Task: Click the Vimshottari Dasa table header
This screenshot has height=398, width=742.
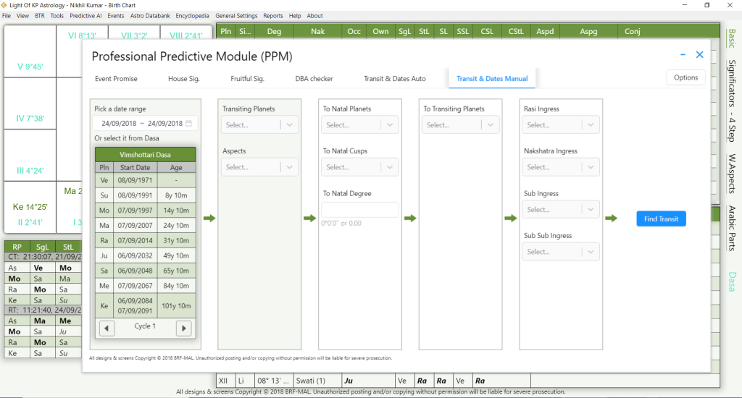Action: tap(145, 155)
